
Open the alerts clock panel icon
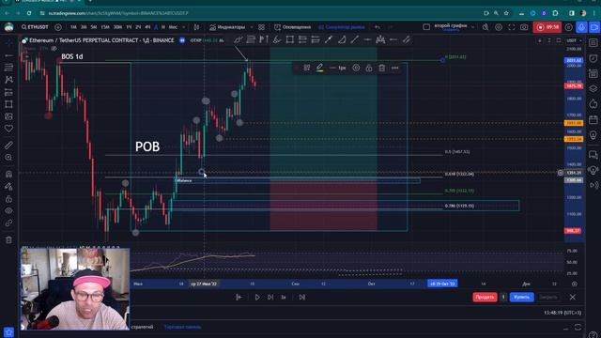click(x=593, y=58)
